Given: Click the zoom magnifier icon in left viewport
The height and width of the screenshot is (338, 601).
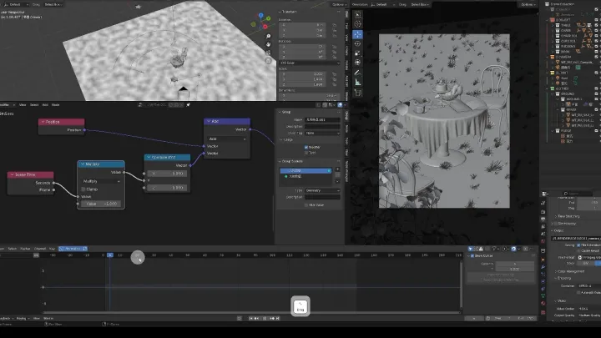Looking at the screenshot, I should coord(268,37).
